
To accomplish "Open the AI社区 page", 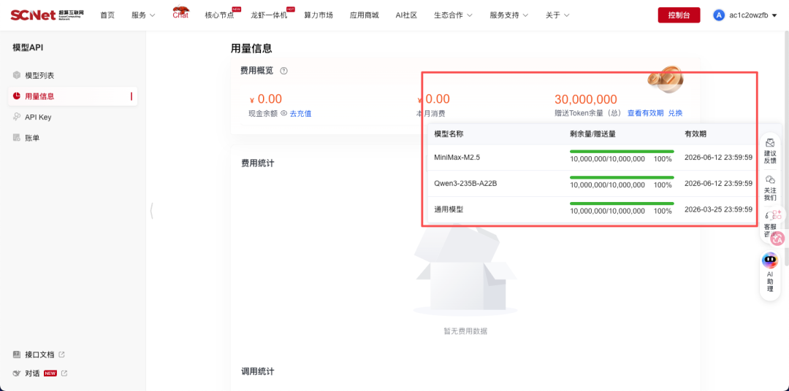I will 406,15.
